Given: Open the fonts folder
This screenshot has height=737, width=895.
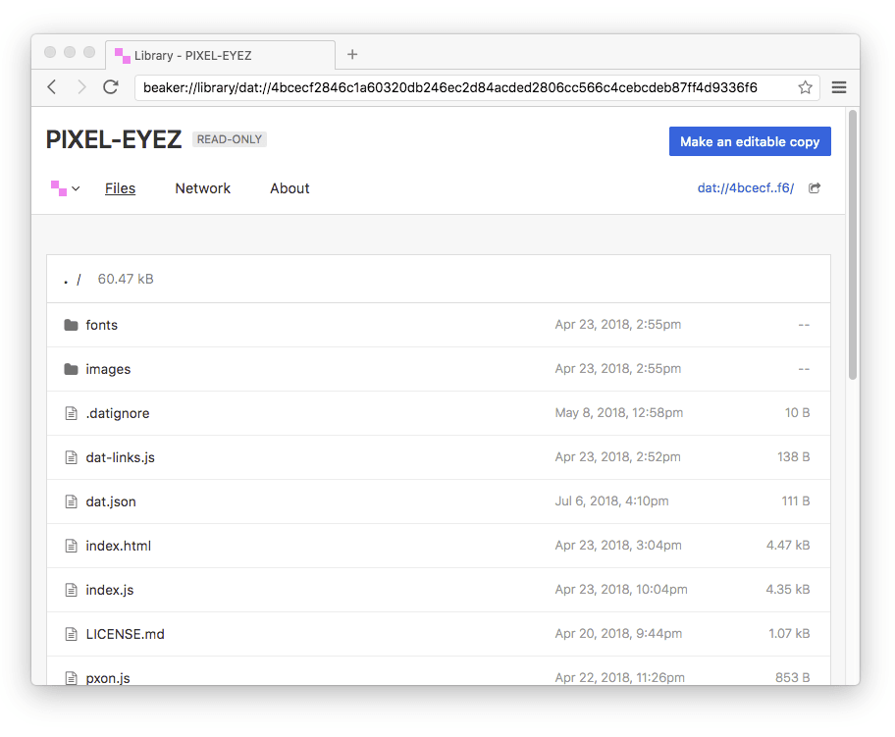Looking at the screenshot, I should pyautogui.click(x=102, y=325).
